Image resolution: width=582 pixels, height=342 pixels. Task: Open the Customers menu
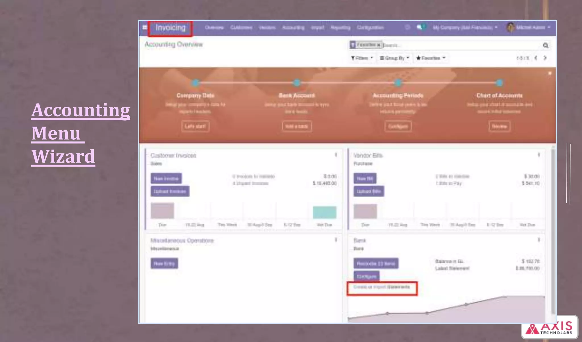pyautogui.click(x=241, y=28)
